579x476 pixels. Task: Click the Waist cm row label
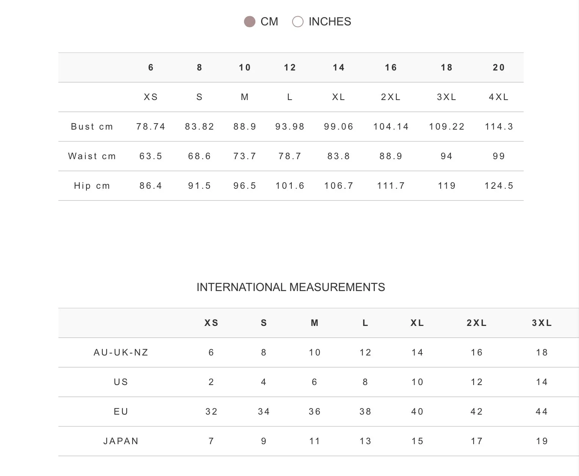(92, 156)
